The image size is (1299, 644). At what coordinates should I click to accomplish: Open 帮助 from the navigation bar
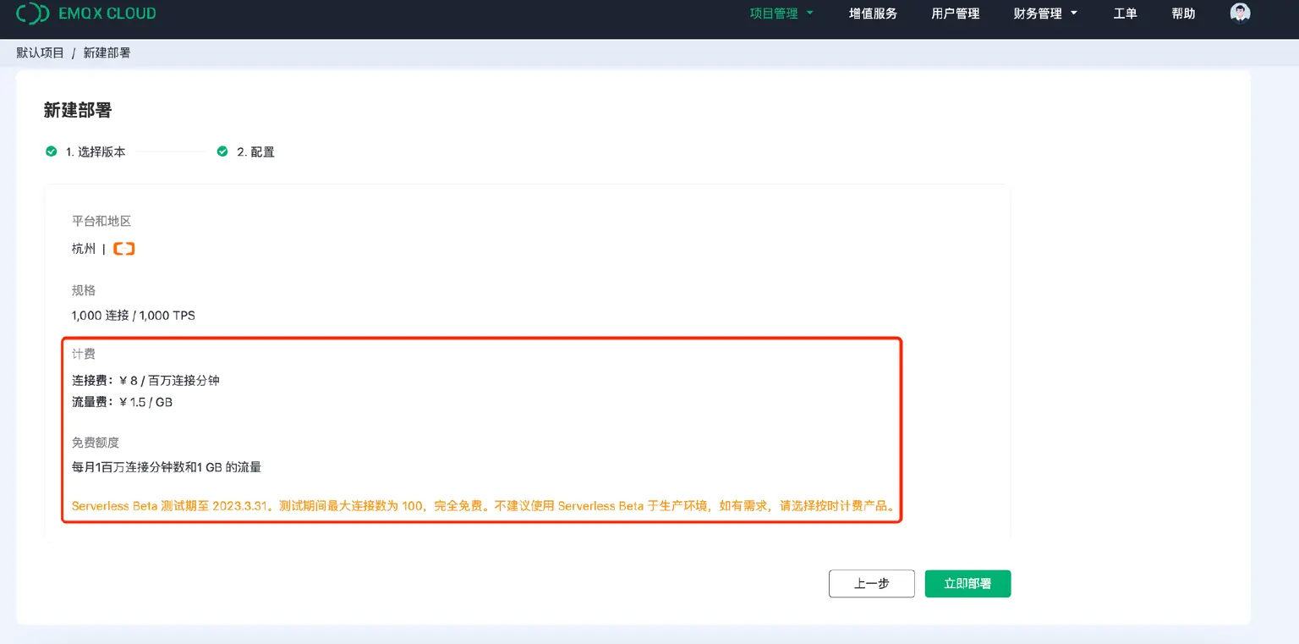[x=1182, y=14]
